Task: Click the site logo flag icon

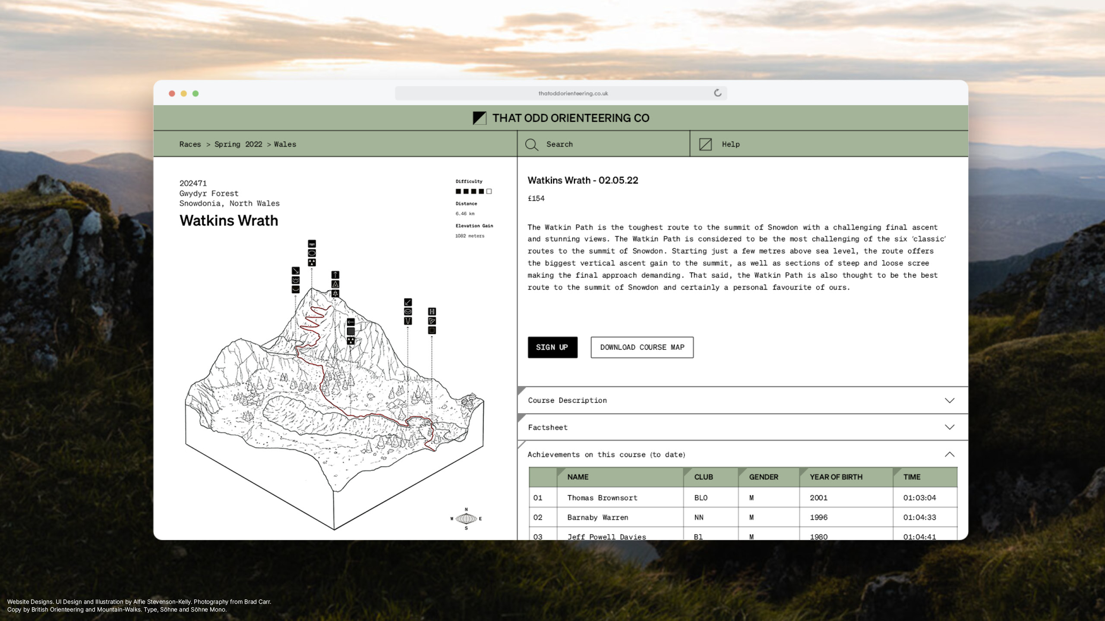Action: 480,118
